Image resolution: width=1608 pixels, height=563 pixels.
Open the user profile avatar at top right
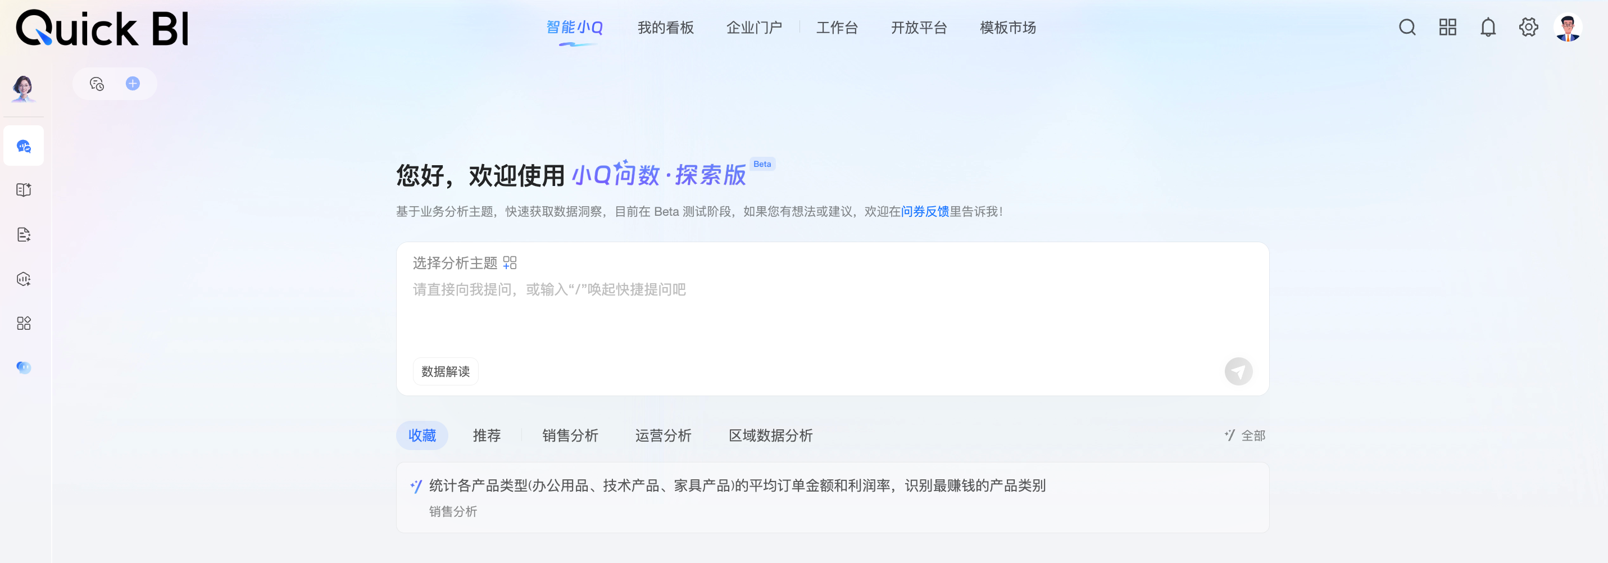pos(1568,28)
